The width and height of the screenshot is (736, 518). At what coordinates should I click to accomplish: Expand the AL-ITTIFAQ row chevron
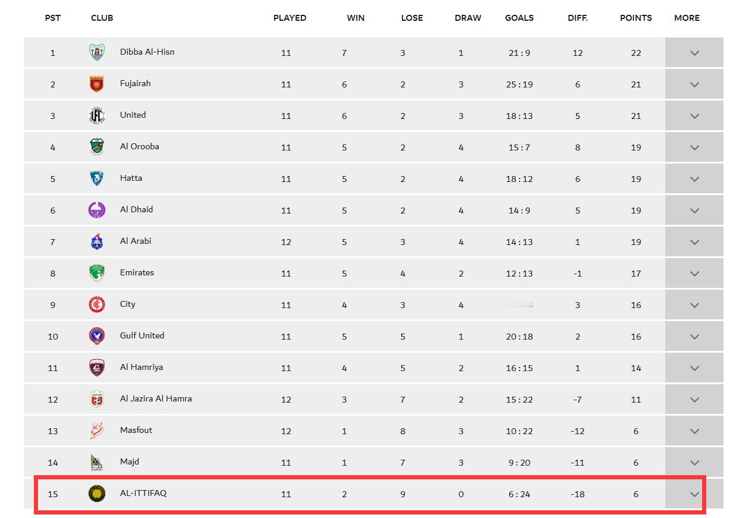coord(694,494)
